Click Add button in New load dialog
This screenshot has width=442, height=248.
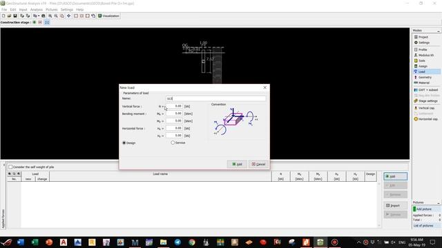pyautogui.click(x=237, y=164)
